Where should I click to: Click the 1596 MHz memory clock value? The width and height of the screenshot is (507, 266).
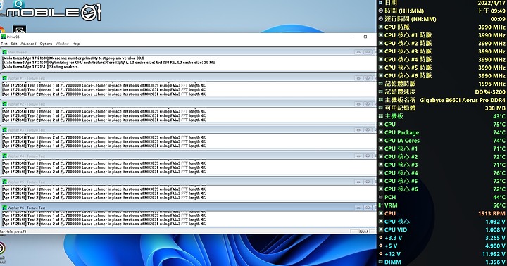[x=492, y=84]
